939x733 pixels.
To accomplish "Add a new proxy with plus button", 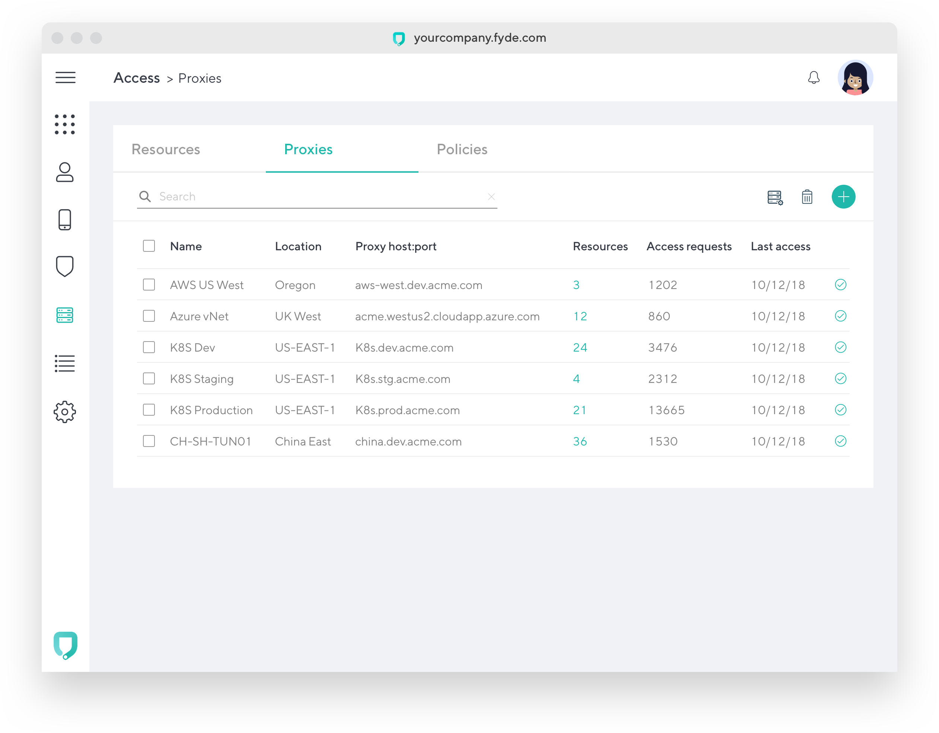I will point(843,197).
